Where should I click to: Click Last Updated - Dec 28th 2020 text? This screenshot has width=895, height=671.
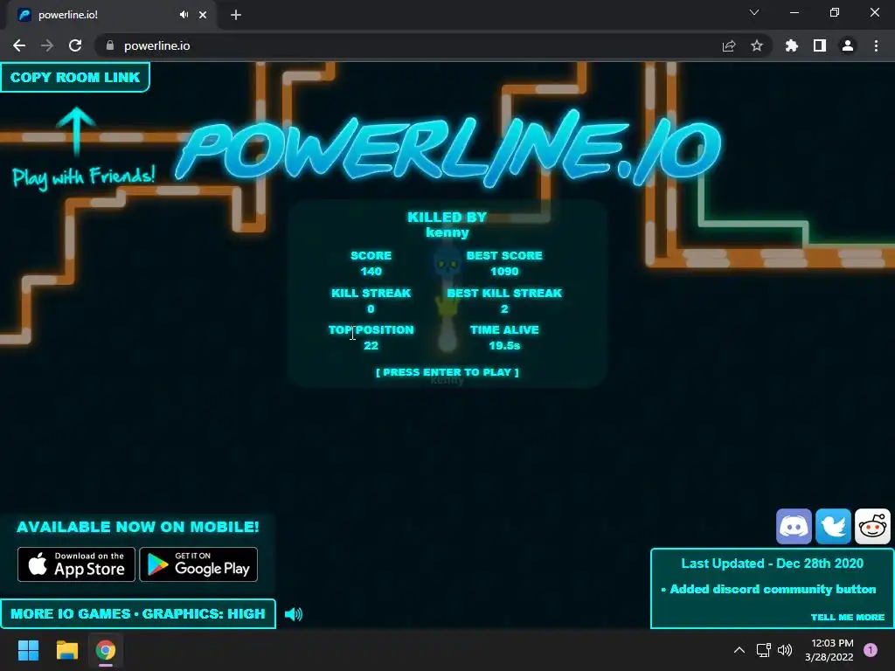[x=773, y=564]
